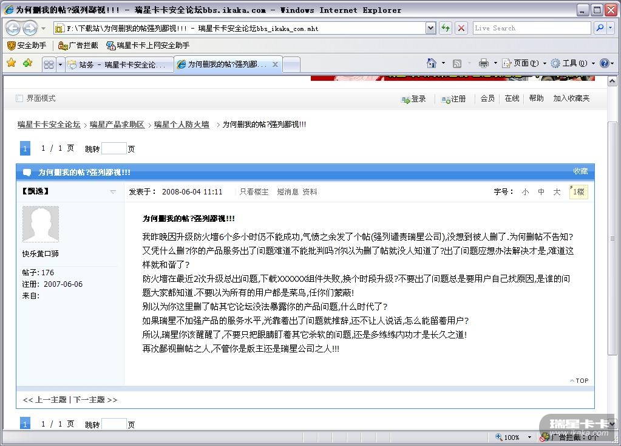The height and width of the screenshot is (446, 621).
Task: Open the recent pages dropdown arrow
Action: point(43,29)
